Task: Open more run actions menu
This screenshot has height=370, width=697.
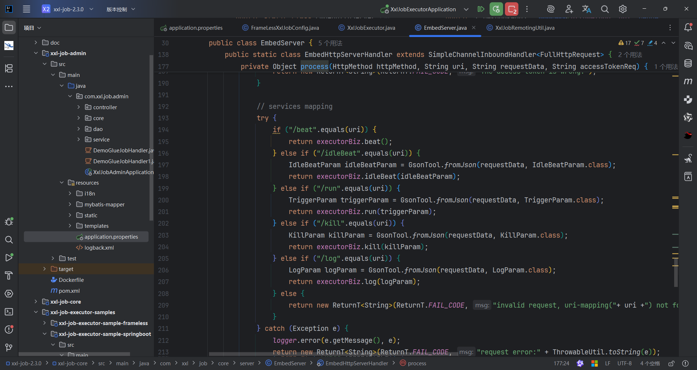Action: tap(527, 9)
